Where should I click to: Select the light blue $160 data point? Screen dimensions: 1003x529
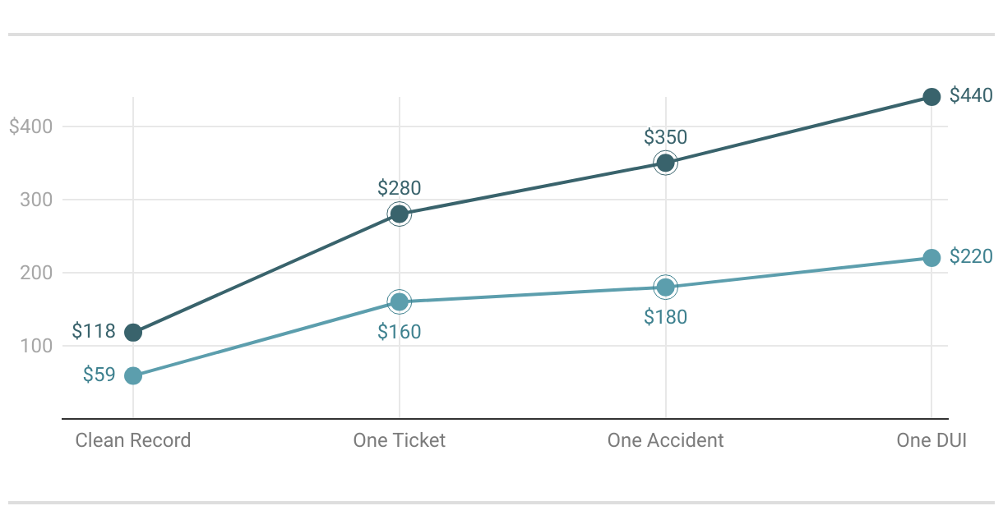click(400, 302)
